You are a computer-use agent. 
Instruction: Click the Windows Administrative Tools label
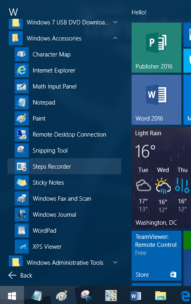tap(65, 263)
